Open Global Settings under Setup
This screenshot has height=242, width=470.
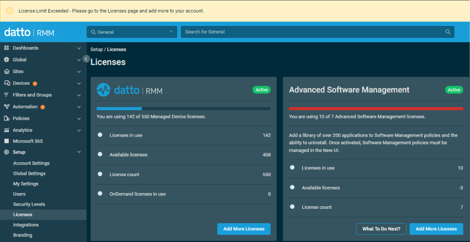click(x=29, y=173)
